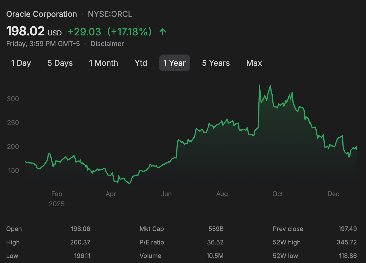Click the 200 price axis label
366x263 pixels.
[x=13, y=146]
